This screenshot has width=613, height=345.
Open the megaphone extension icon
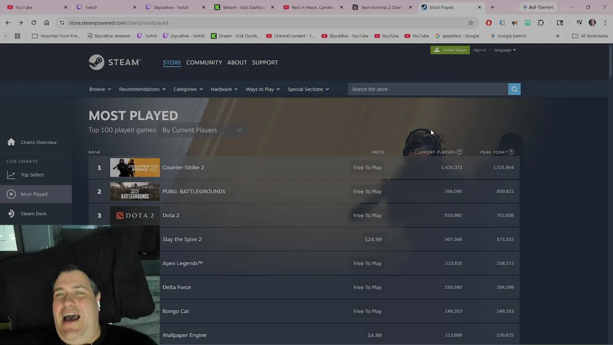tap(514, 23)
